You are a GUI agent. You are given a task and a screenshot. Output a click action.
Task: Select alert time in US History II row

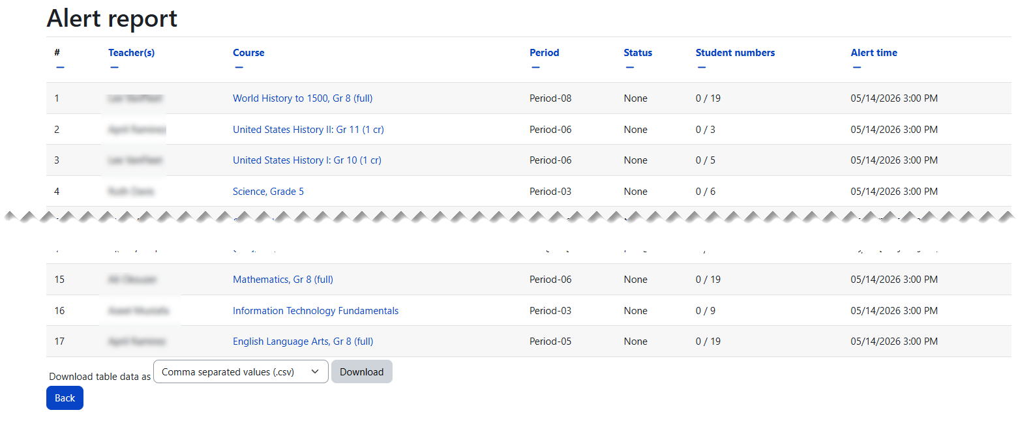coord(894,130)
